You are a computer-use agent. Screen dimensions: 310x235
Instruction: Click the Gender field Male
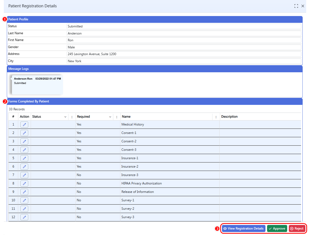tap(184, 47)
